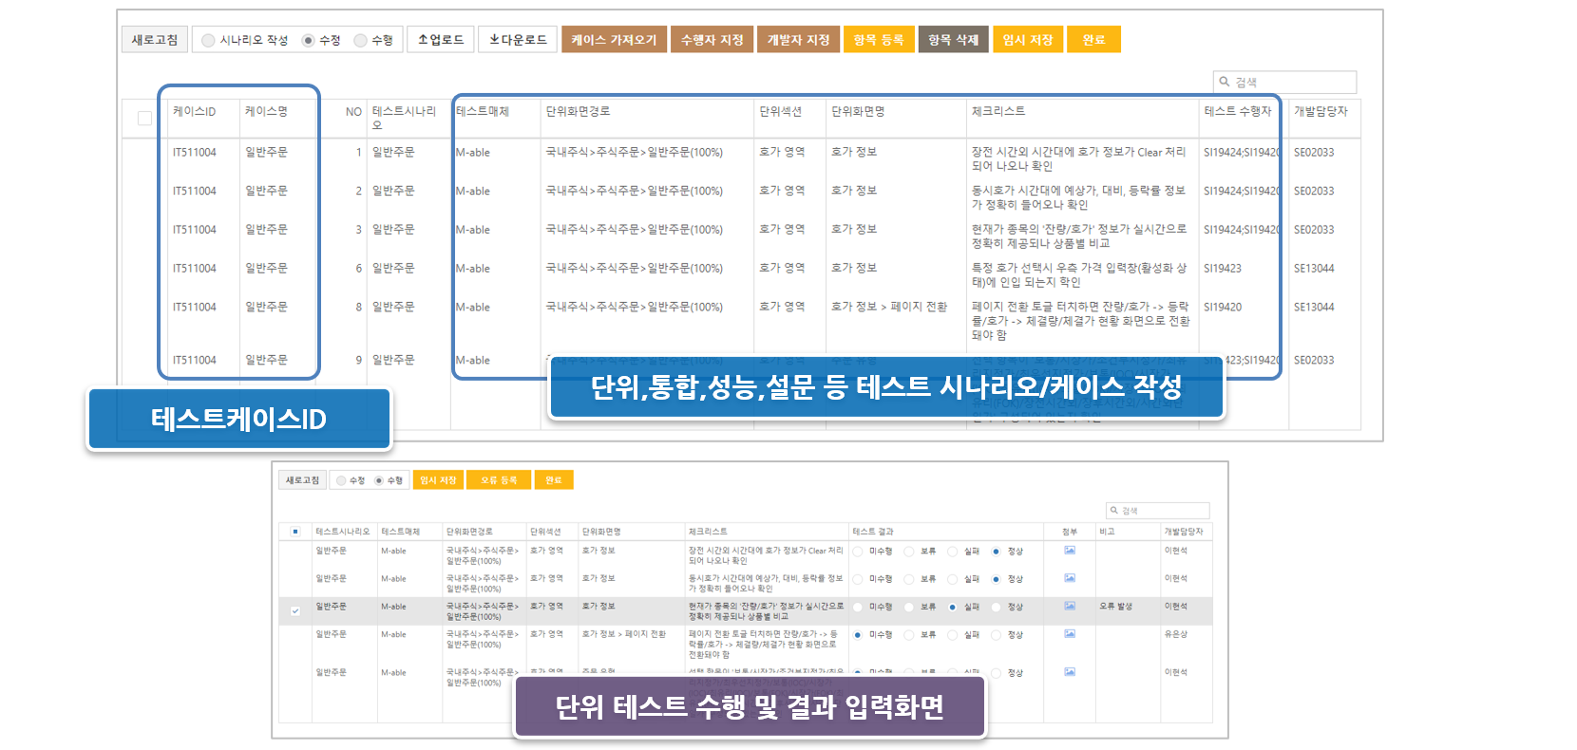1577x750 pixels.
Task: Set first lower row result to 실패
Action: (952, 552)
